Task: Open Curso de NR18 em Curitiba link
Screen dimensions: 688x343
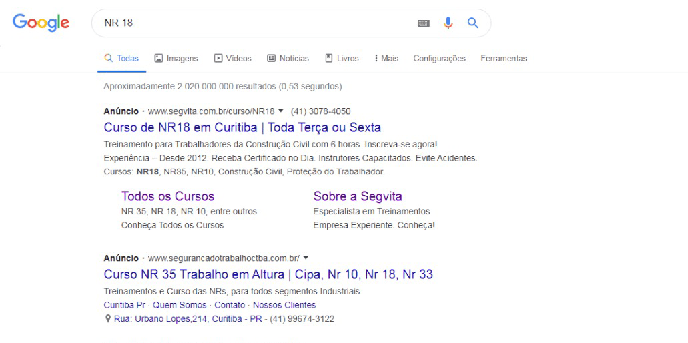Action: click(243, 127)
